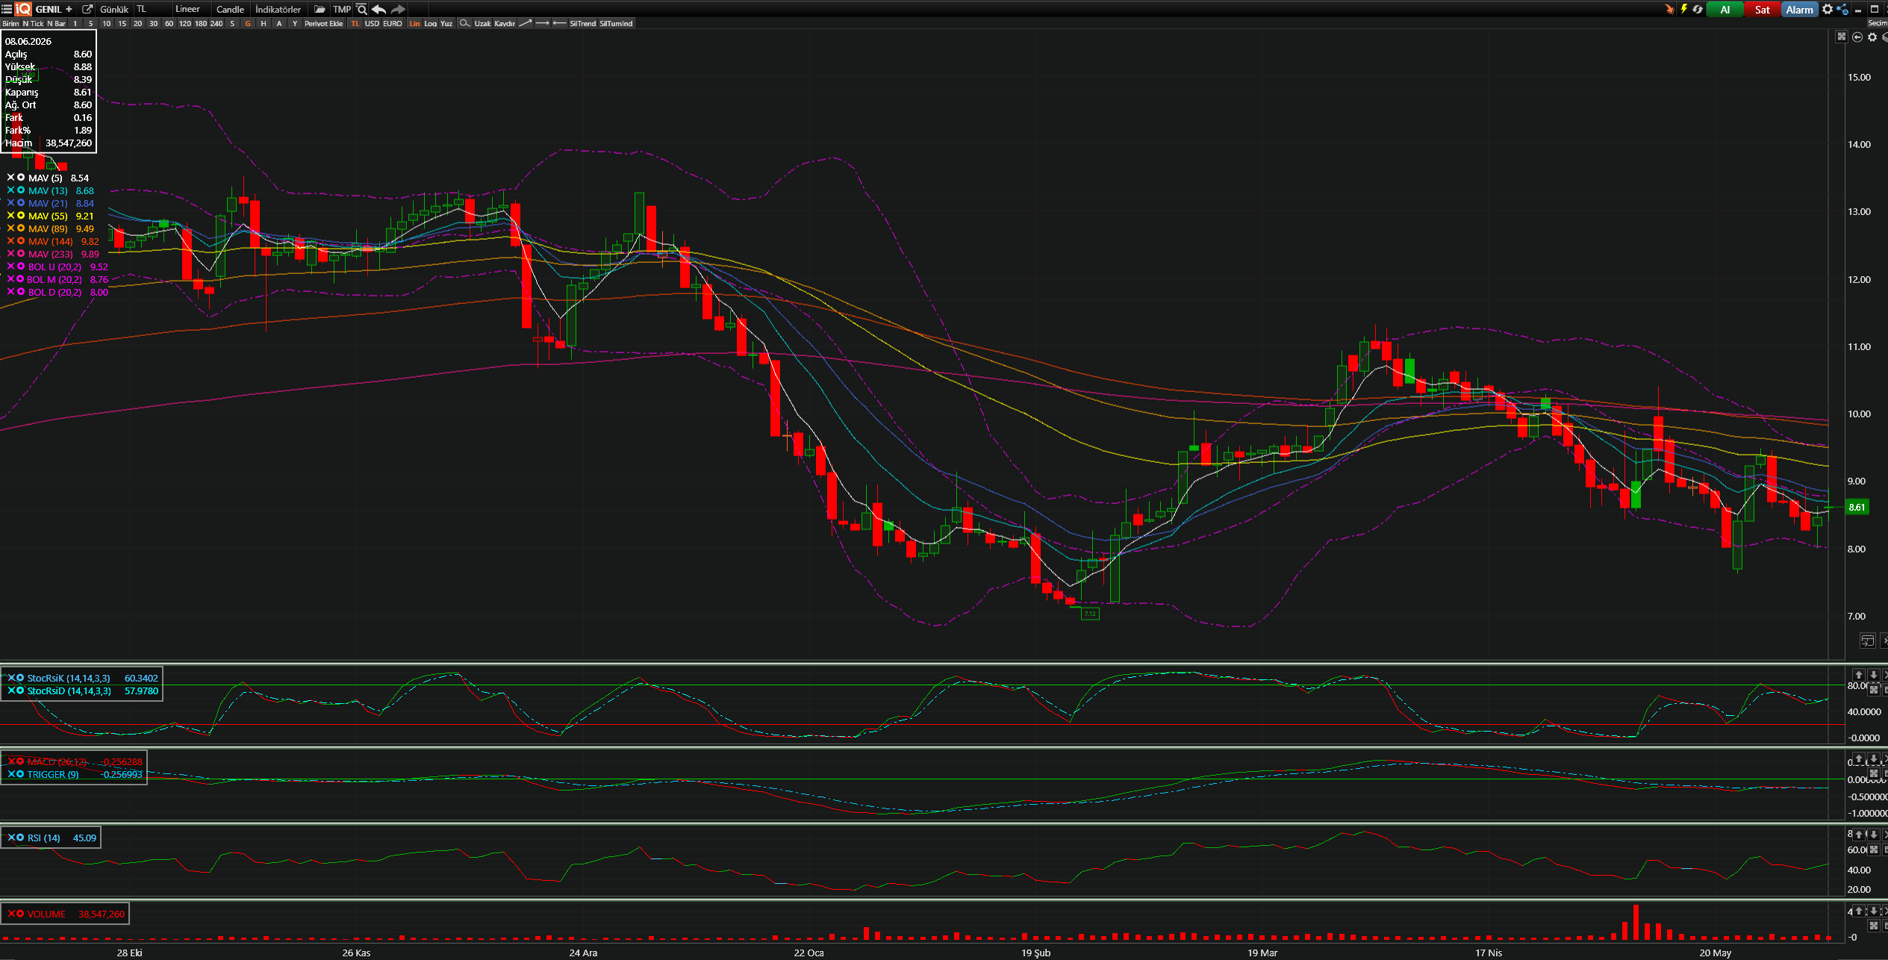Click the Uzak zoom-out button
The image size is (1888, 960).
[x=483, y=23]
